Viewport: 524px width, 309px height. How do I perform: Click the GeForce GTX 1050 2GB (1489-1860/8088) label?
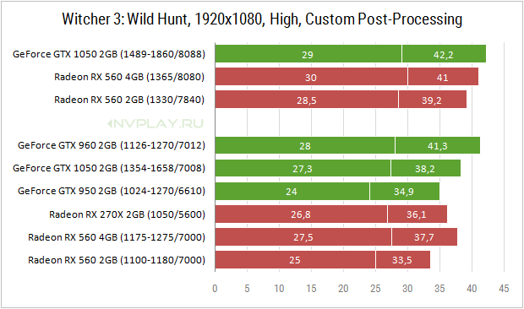click(109, 54)
